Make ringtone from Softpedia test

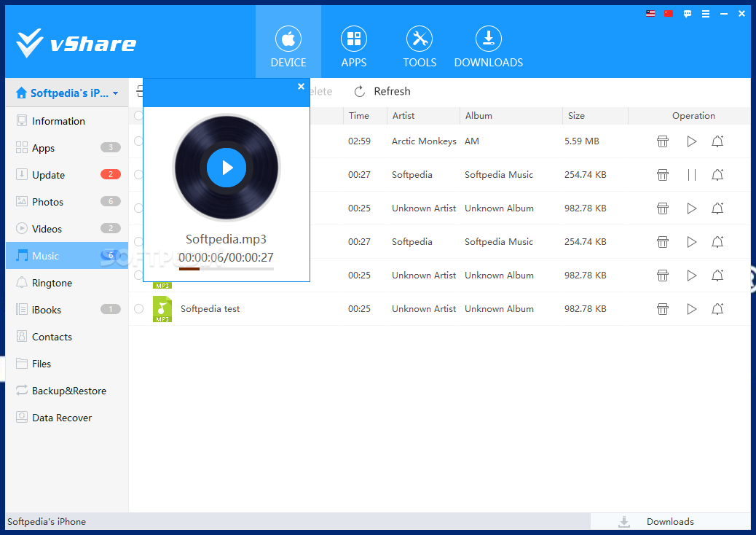click(x=717, y=309)
